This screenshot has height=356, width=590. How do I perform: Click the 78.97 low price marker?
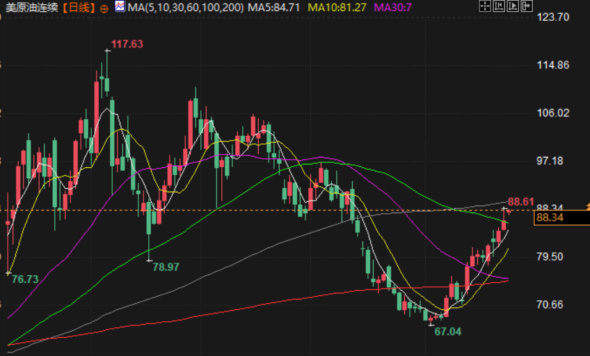click(166, 267)
